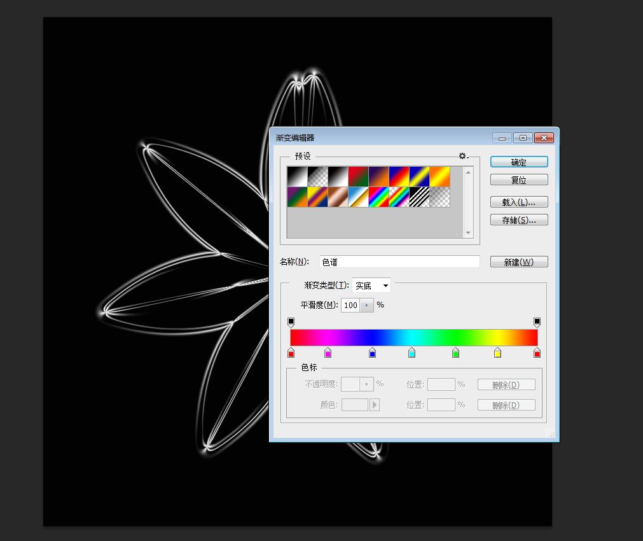Pick the orange-yellow-orange gradient preset
The width and height of the screenshot is (643, 541).
click(x=440, y=176)
